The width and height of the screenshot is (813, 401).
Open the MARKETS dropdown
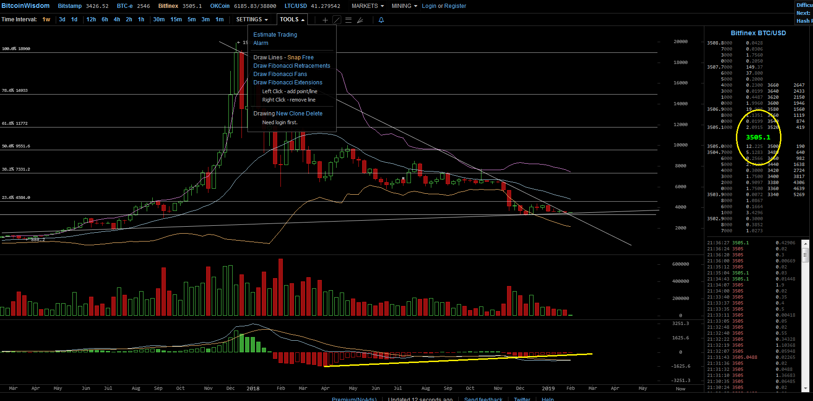368,6
